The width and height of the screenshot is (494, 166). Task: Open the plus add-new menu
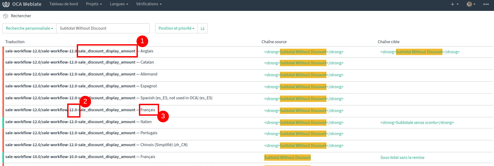click(x=454, y=4)
